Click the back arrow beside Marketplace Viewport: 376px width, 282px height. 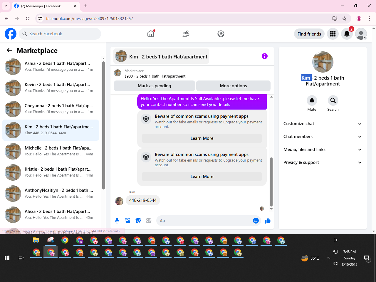pyautogui.click(x=9, y=51)
